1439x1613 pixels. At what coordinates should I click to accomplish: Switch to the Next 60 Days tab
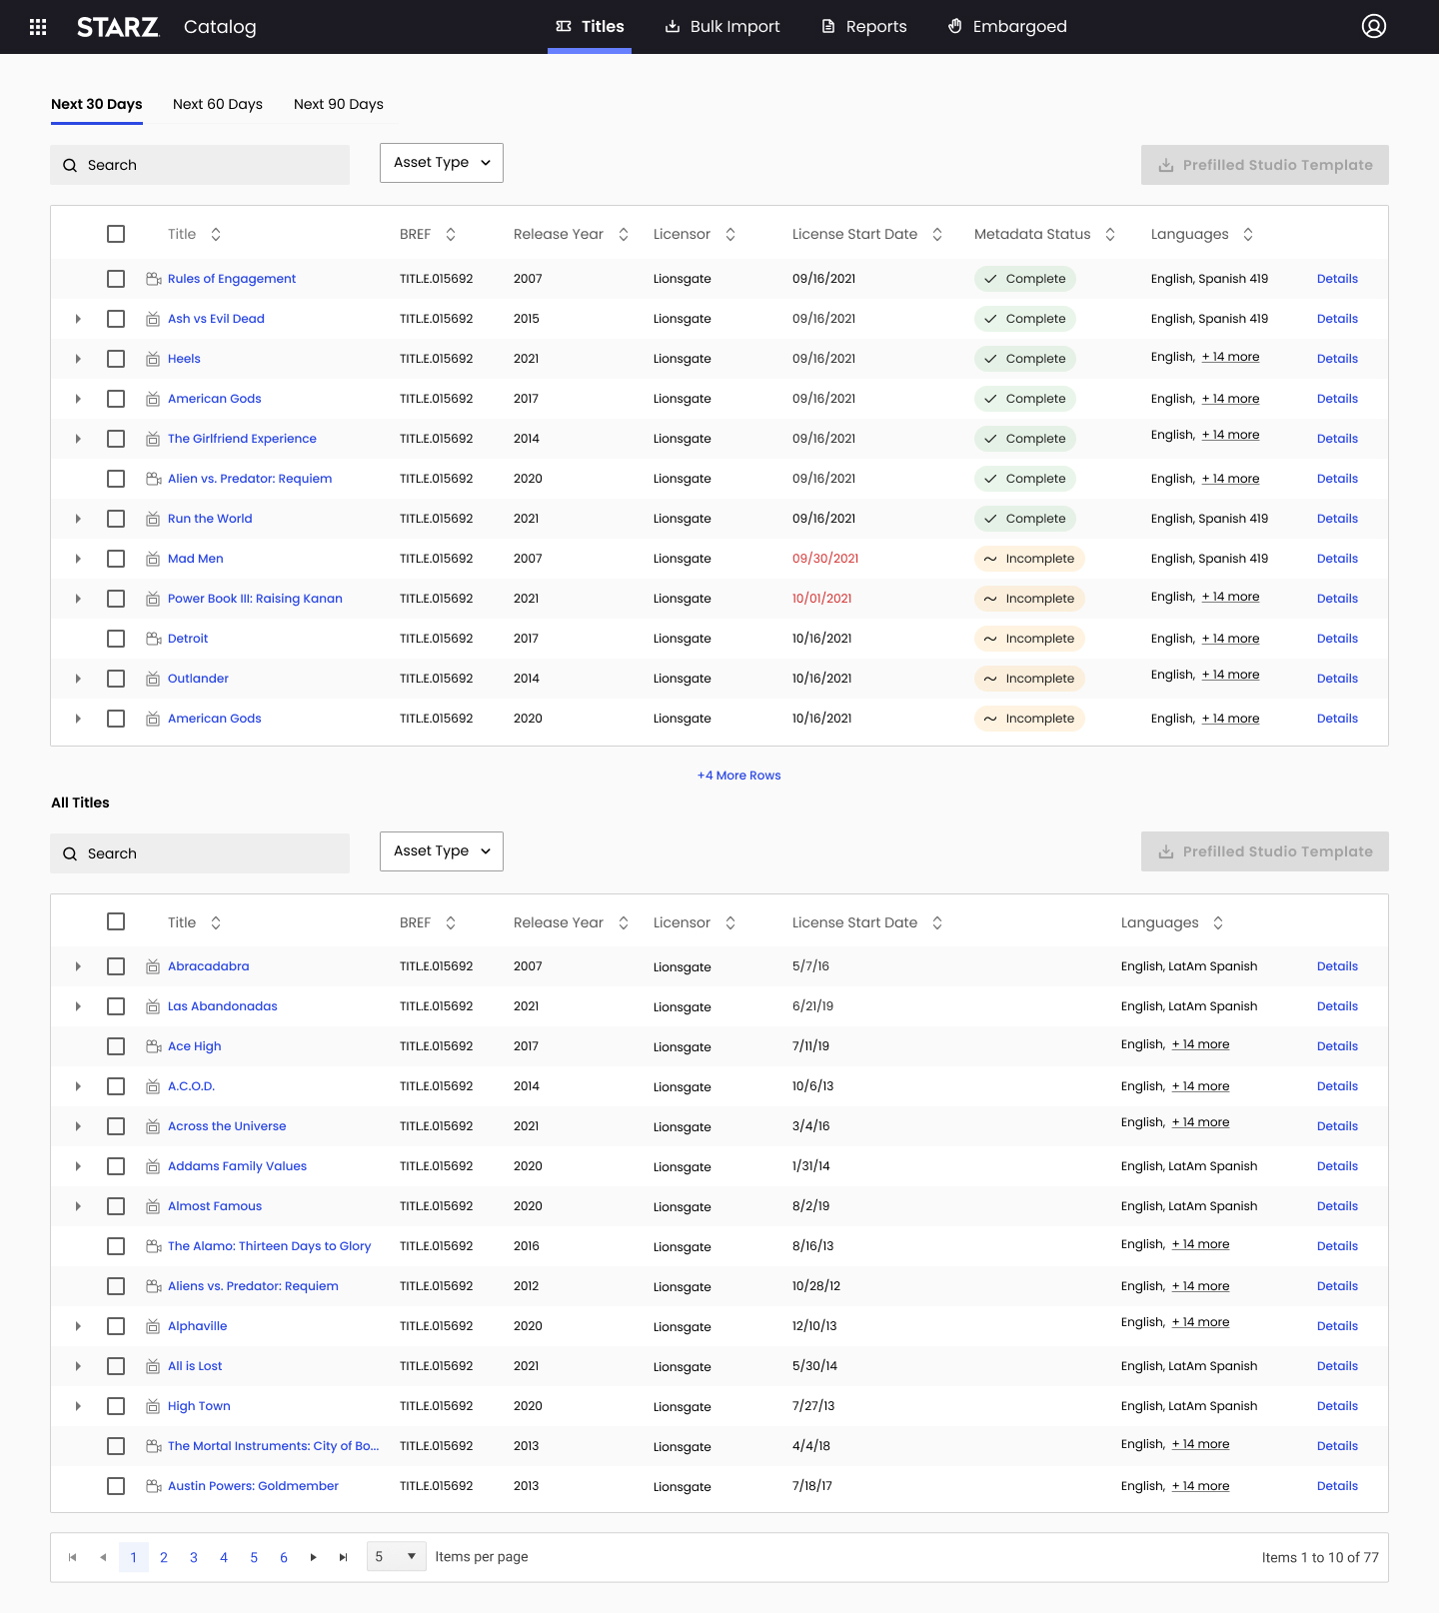point(218,104)
